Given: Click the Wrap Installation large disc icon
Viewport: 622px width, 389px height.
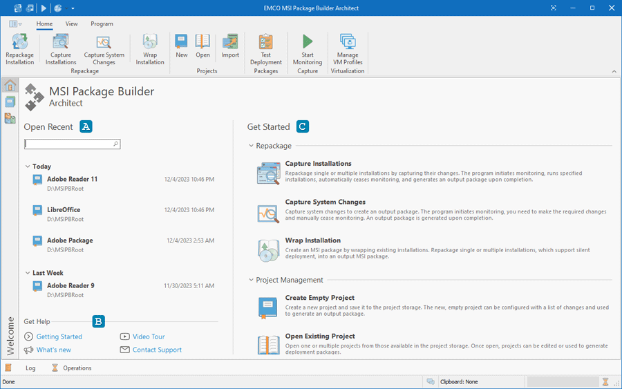Looking at the screenshot, I should tap(269, 251).
